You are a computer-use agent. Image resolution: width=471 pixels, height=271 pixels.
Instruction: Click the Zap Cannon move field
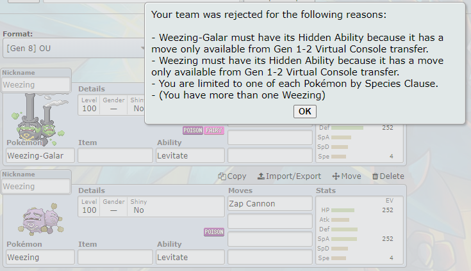(270, 204)
